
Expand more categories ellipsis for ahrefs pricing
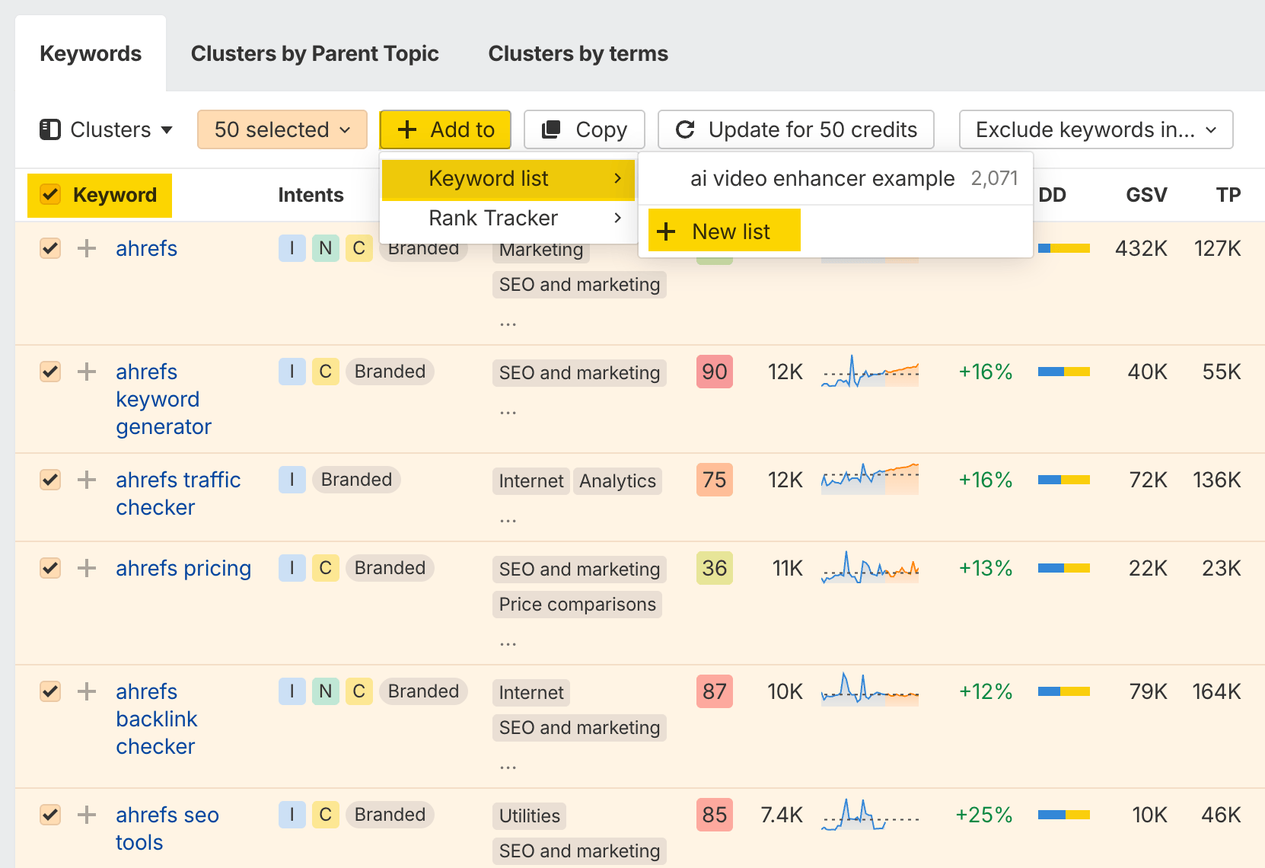[508, 643]
